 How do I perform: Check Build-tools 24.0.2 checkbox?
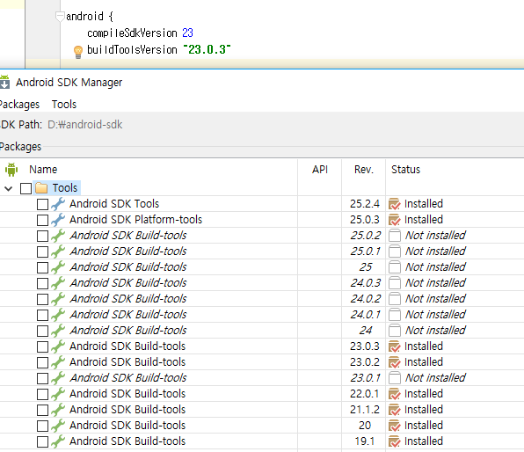click(x=42, y=299)
